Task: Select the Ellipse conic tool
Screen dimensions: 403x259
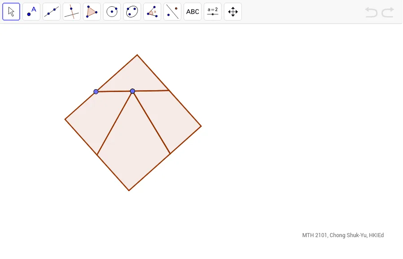Action: 132,12
